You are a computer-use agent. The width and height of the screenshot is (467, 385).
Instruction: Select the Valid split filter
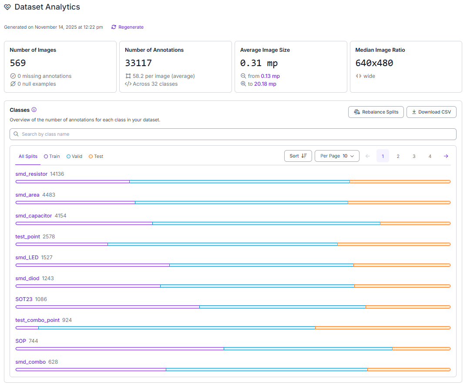click(74, 156)
